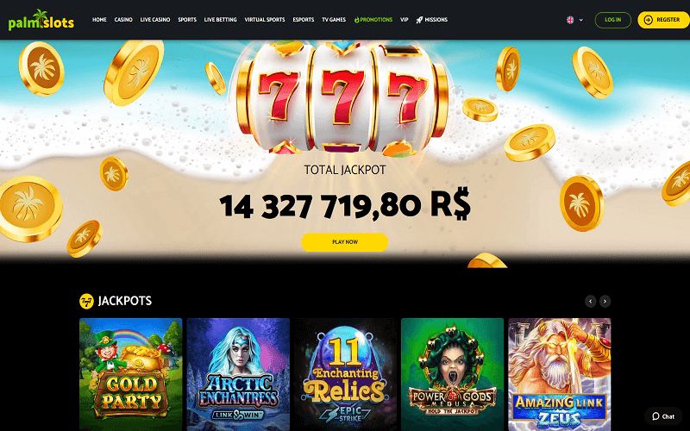The height and width of the screenshot is (431, 690).
Task: Click the Play Now button
Action: pyautogui.click(x=344, y=242)
